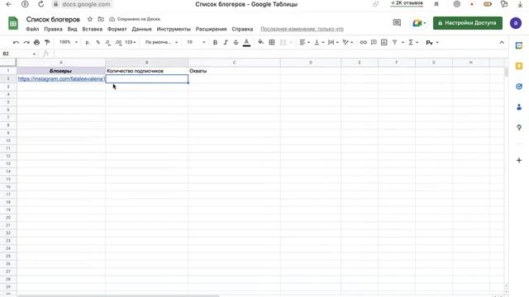Screen dimensions: 529x297
Task: Select column C header
Action: tap(234, 63)
